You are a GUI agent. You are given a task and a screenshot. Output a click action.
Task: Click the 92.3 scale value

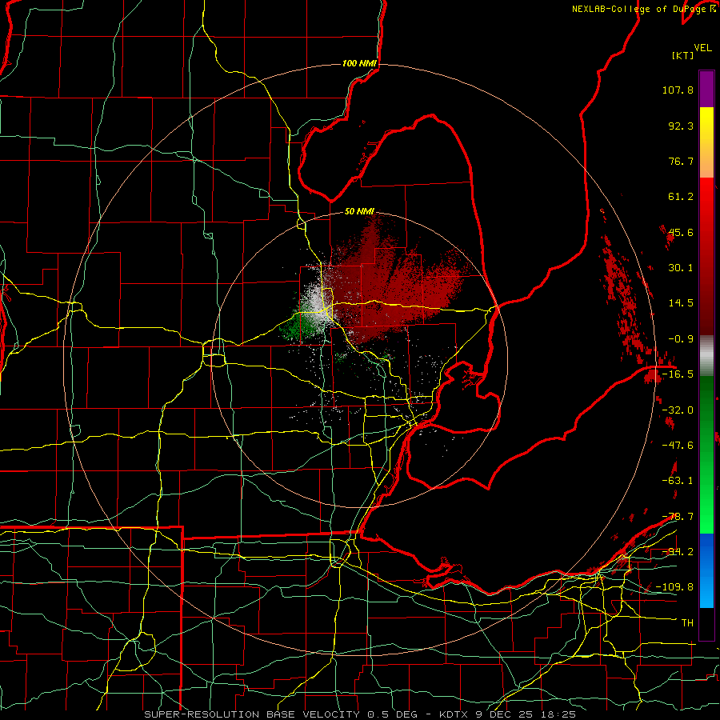pyautogui.click(x=681, y=126)
